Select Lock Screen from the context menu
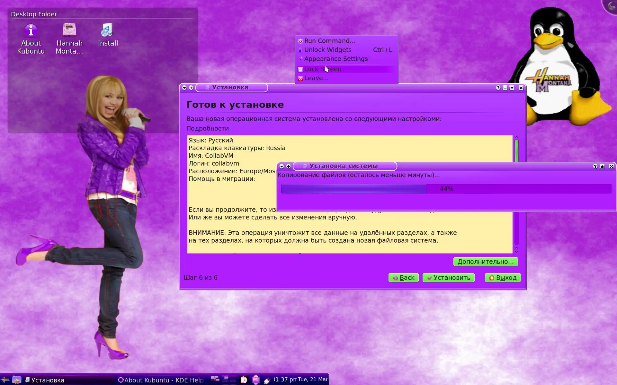This screenshot has width=617, height=385. [x=323, y=69]
